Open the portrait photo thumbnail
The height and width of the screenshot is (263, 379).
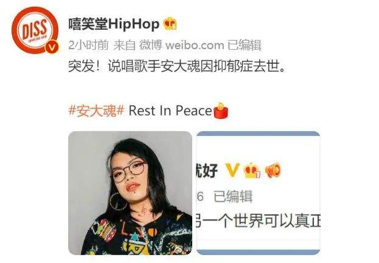130,193
